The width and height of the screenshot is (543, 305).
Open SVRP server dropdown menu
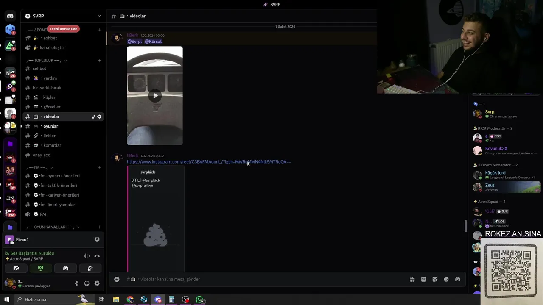pos(99,16)
